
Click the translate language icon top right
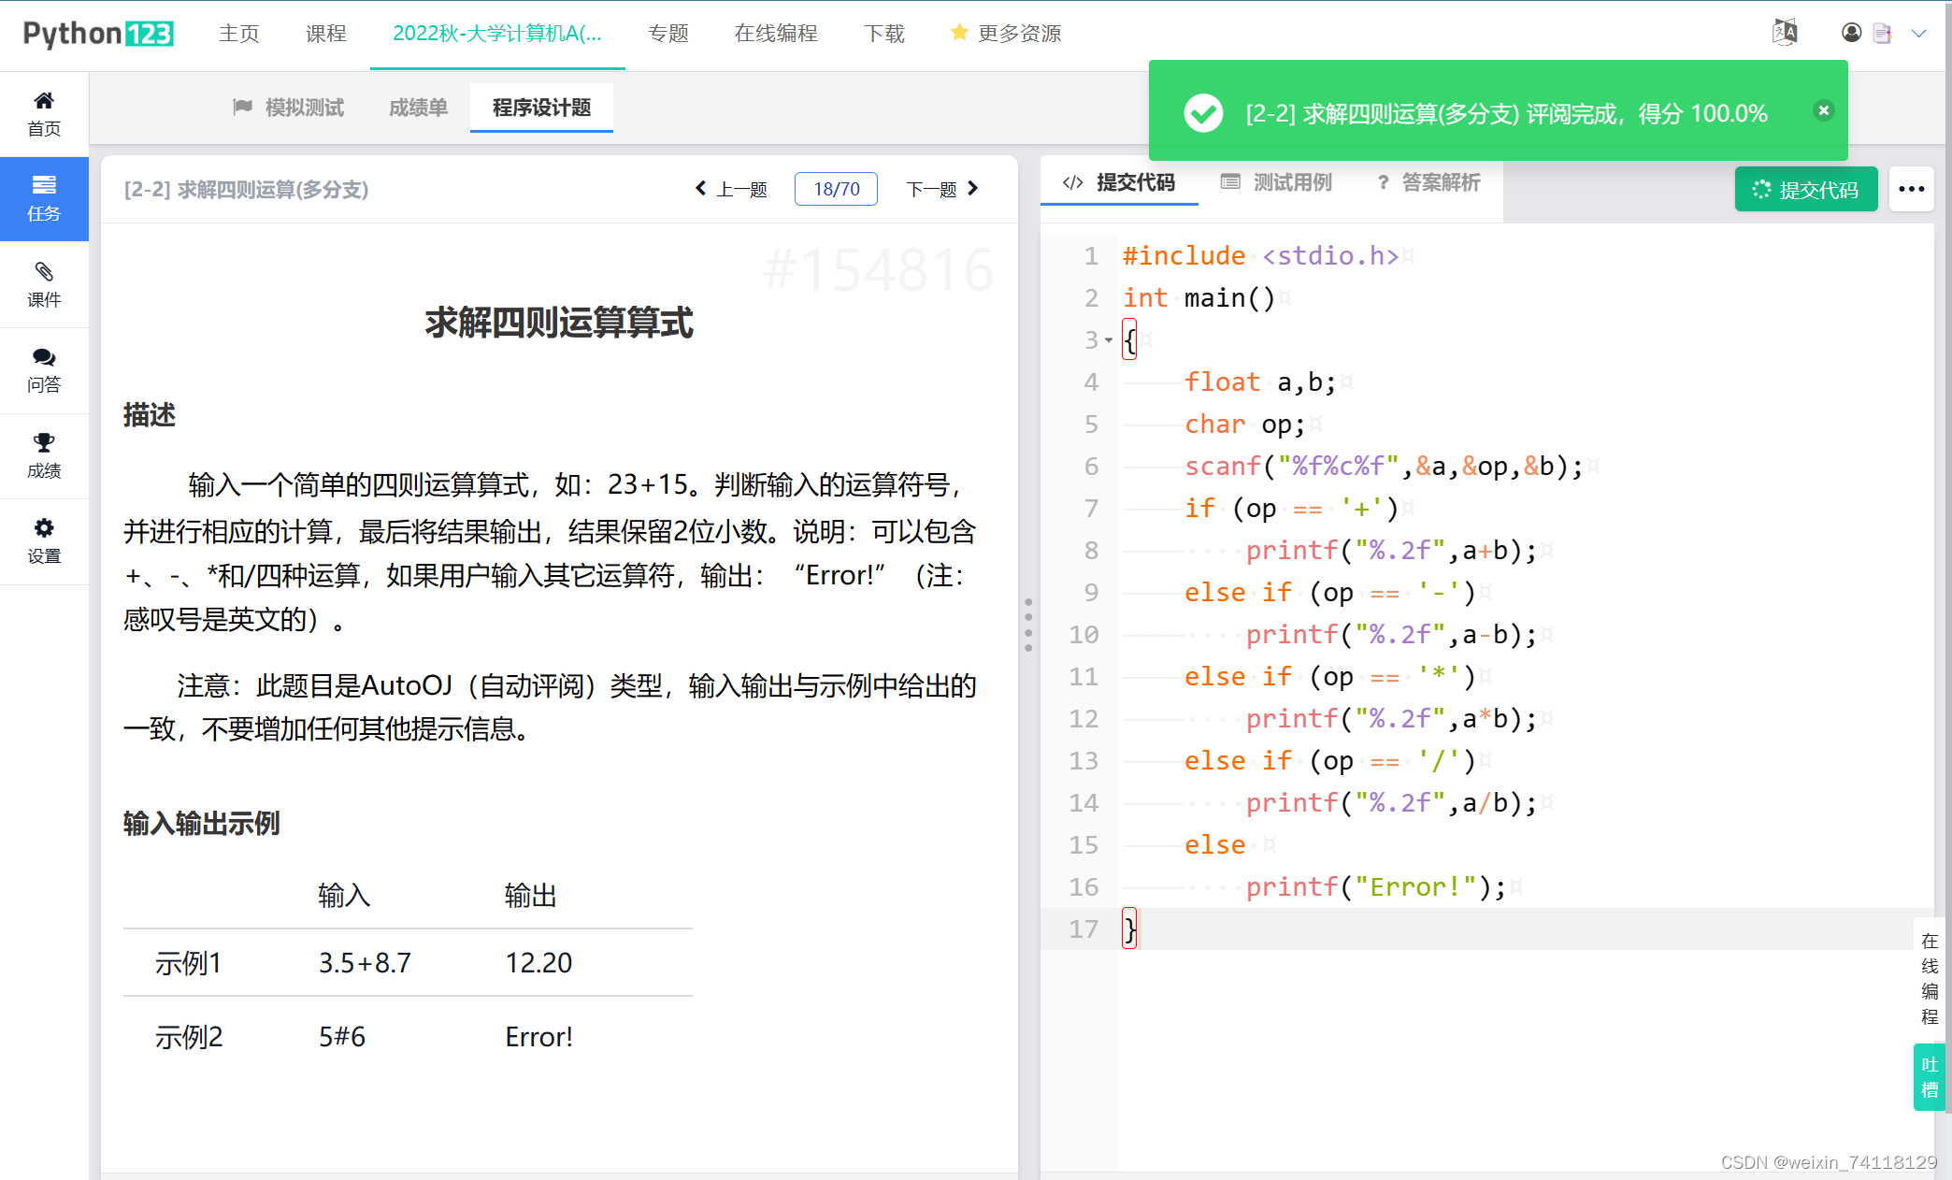(x=1784, y=31)
